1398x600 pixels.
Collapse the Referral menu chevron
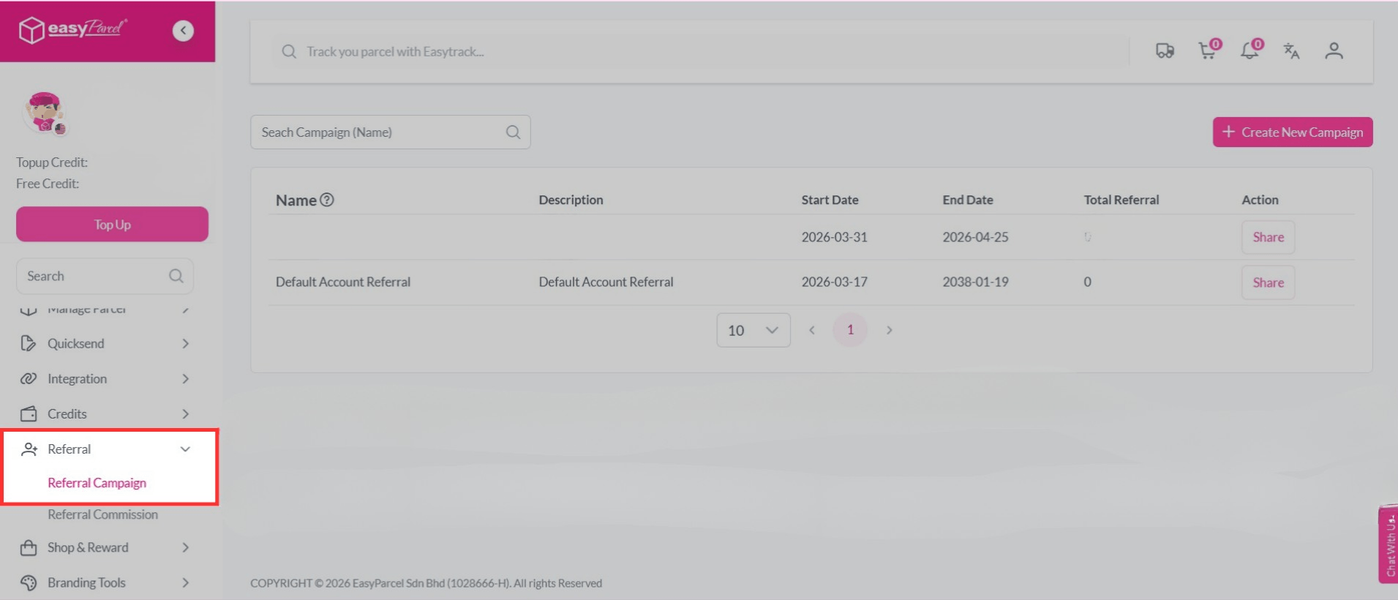tap(185, 449)
